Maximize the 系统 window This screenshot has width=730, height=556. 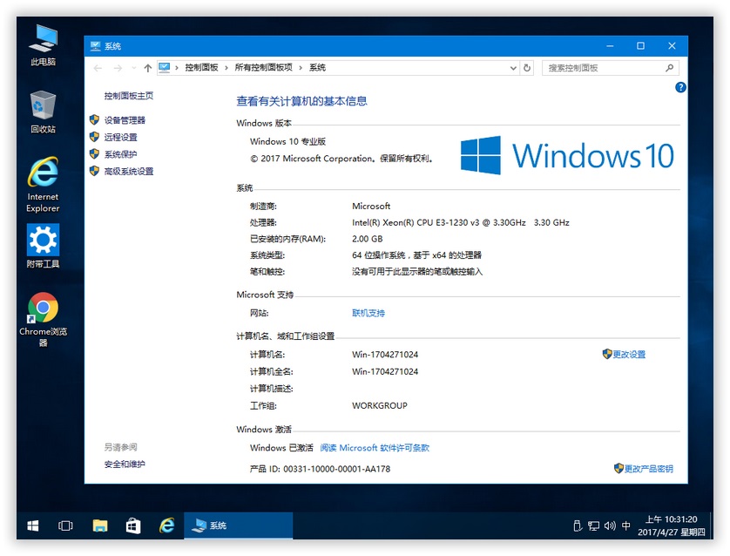[x=640, y=45]
